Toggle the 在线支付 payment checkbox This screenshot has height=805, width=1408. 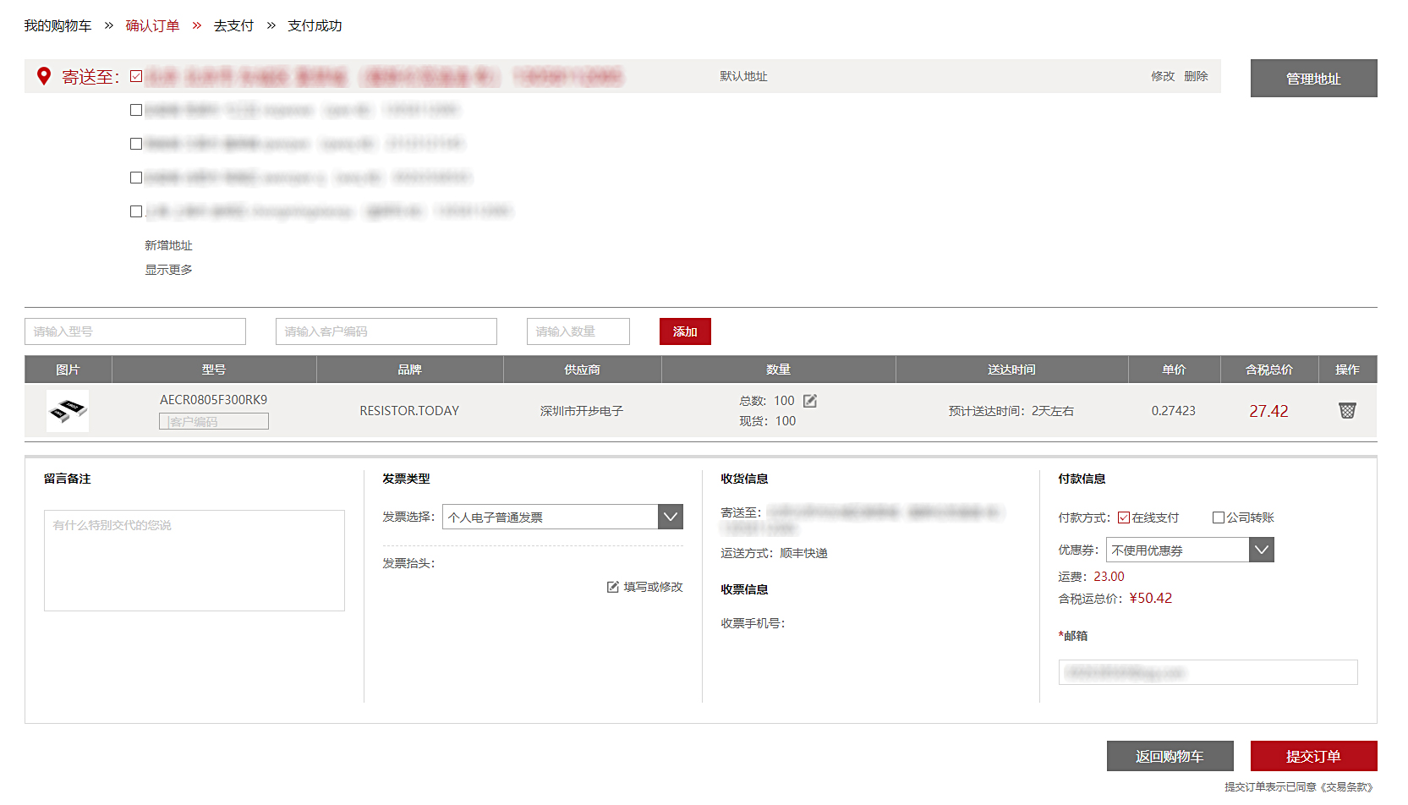[1124, 517]
